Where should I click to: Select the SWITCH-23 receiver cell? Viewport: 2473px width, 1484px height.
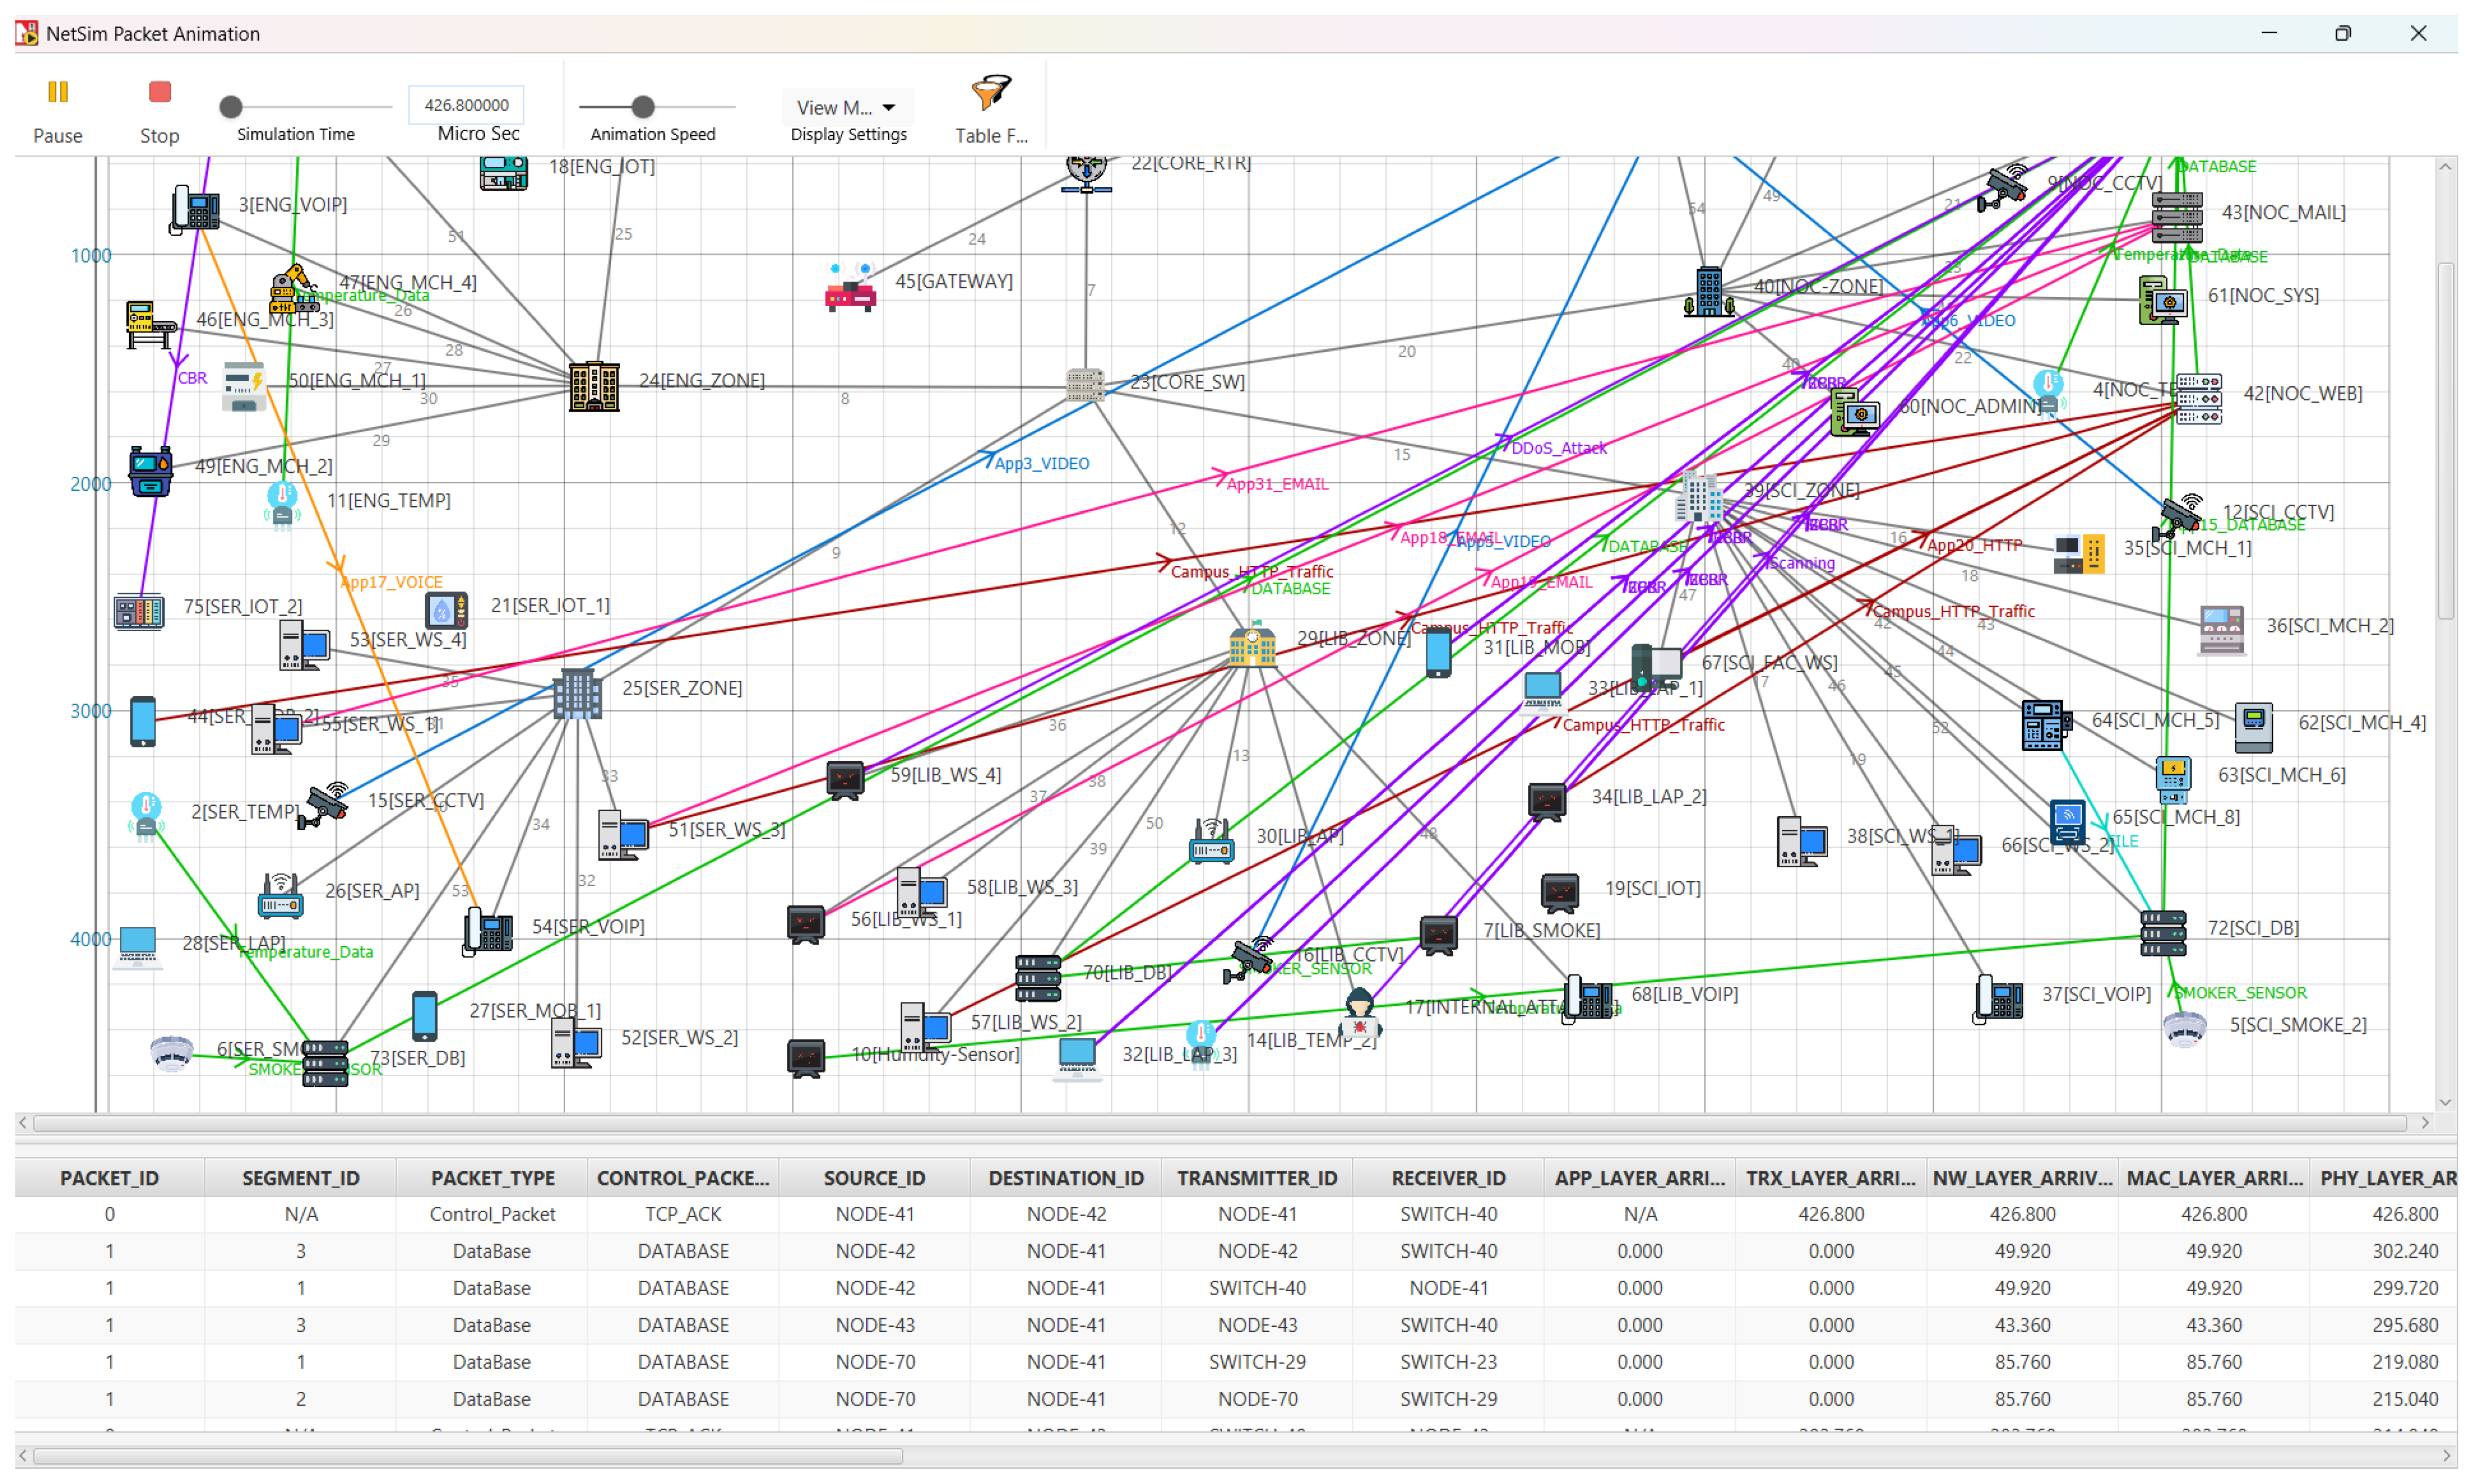(1448, 1362)
